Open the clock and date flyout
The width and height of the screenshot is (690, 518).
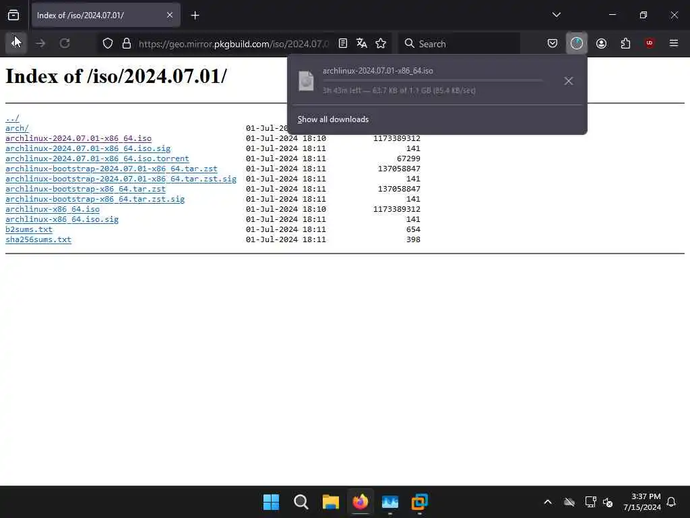pyautogui.click(x=642, y=502)
